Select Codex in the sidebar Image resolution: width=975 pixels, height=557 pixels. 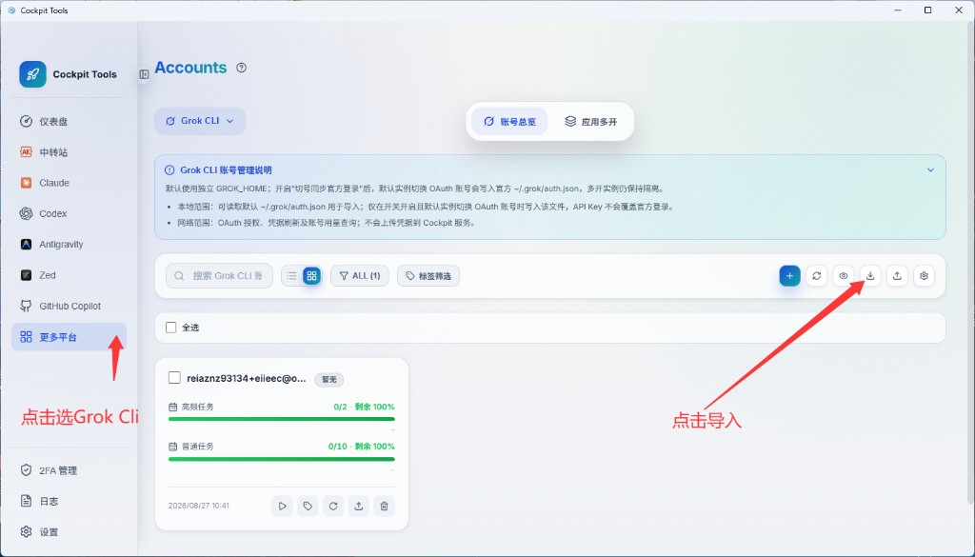pyautogui.click(x=69, y=213)
